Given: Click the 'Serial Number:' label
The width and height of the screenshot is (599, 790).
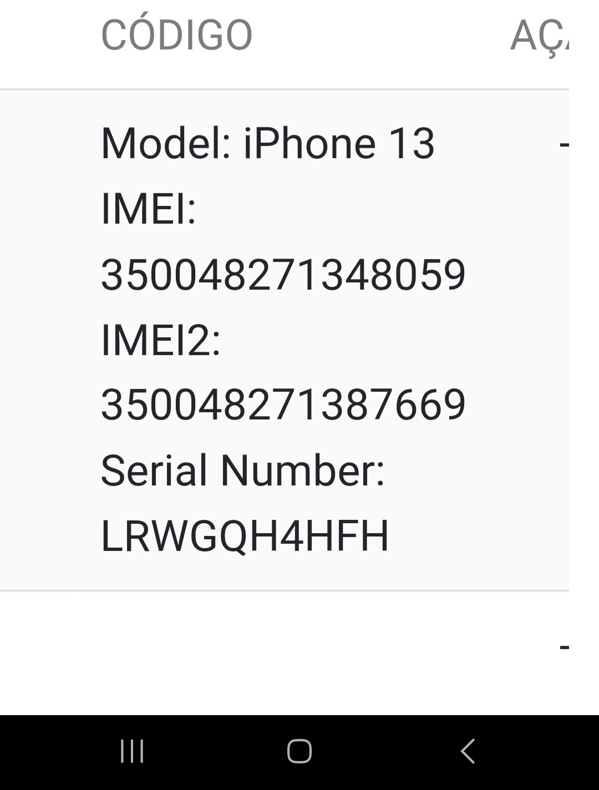Looking at the screenshot, I should pyautogui.click(x=242, y=471).
